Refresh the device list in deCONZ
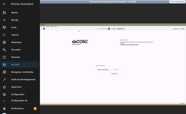This screenshot has width=186, height=114. pos(117,70)
